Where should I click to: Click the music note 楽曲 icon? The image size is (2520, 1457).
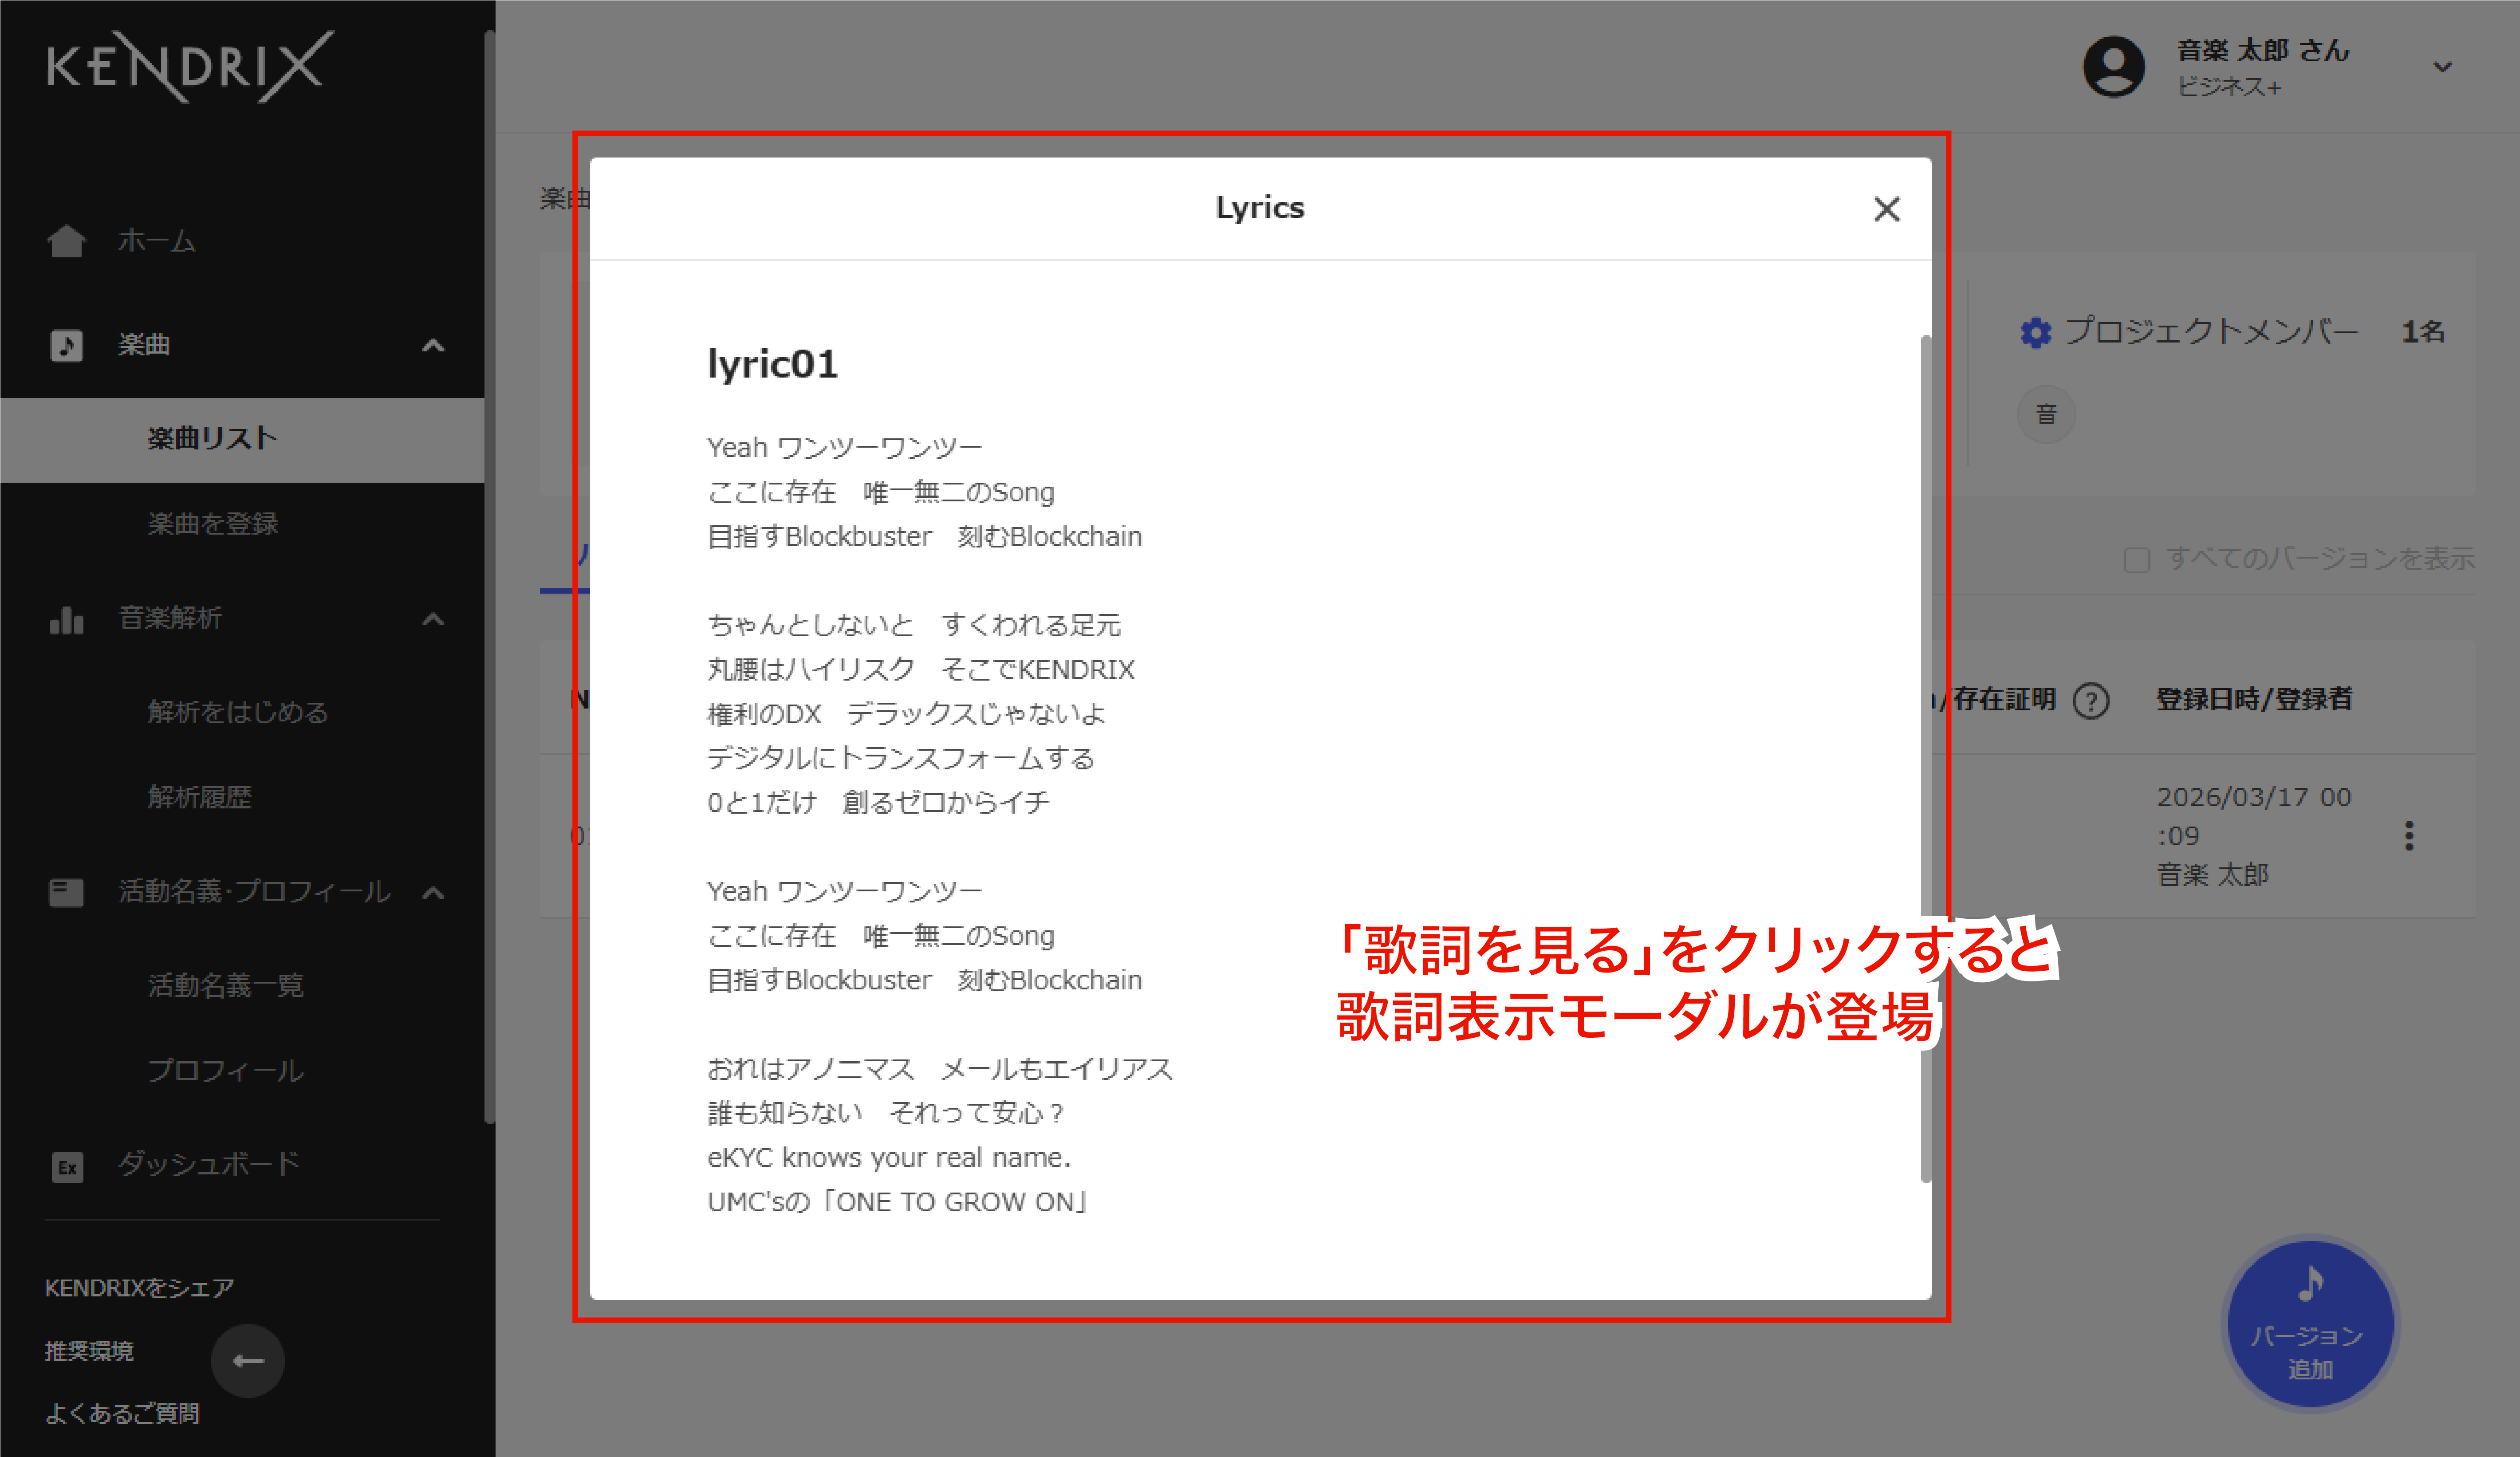coord(66,345)
